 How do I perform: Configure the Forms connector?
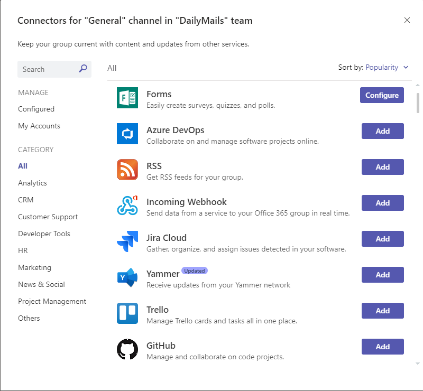pos(382,95)
